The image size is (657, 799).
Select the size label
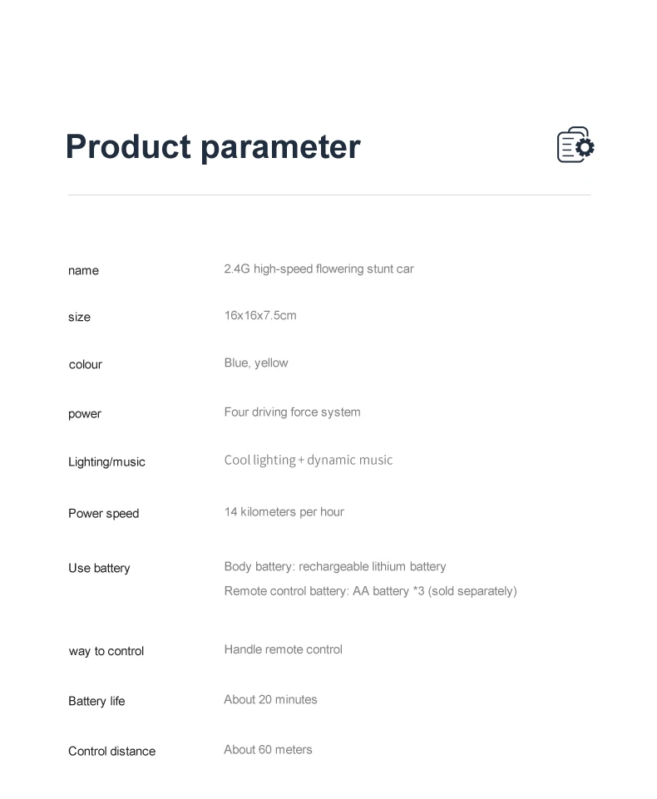(x=79, y=317)
